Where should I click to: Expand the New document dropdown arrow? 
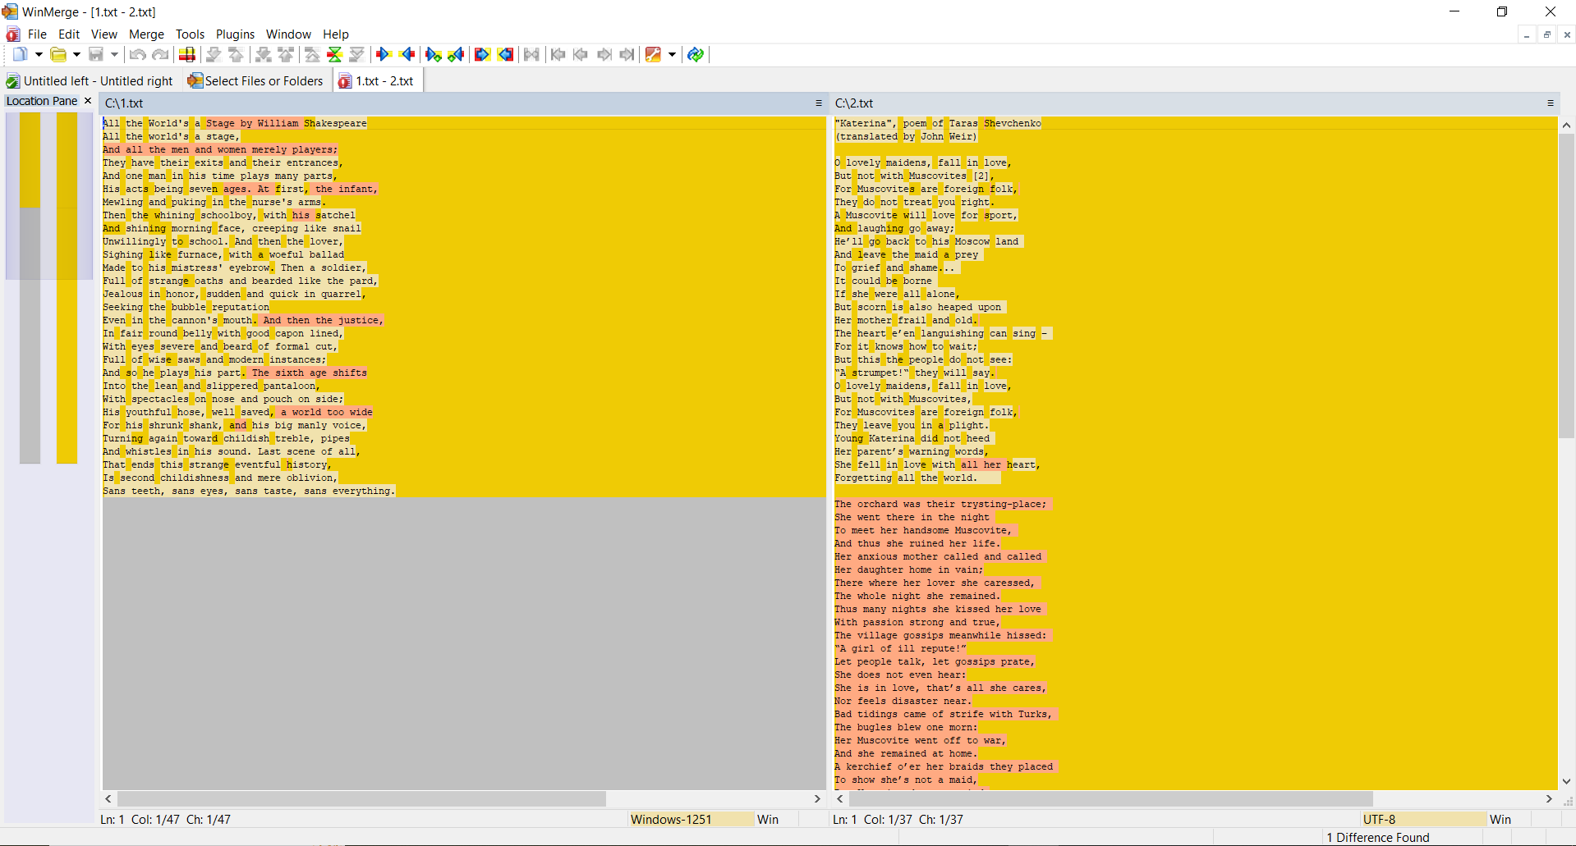tap(39, 54)
